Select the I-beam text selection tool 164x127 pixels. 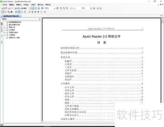click(x=6, y=12)
